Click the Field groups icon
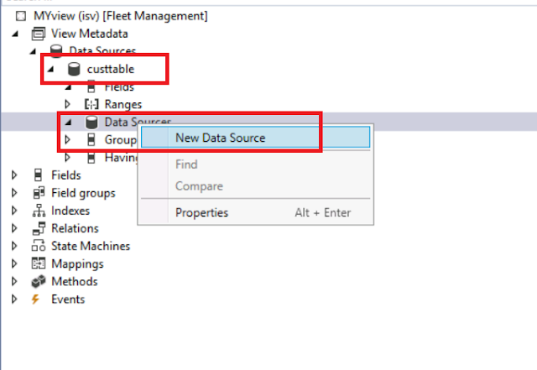The height and width of the screenshot is (370, 537). [x=38, y=193]
